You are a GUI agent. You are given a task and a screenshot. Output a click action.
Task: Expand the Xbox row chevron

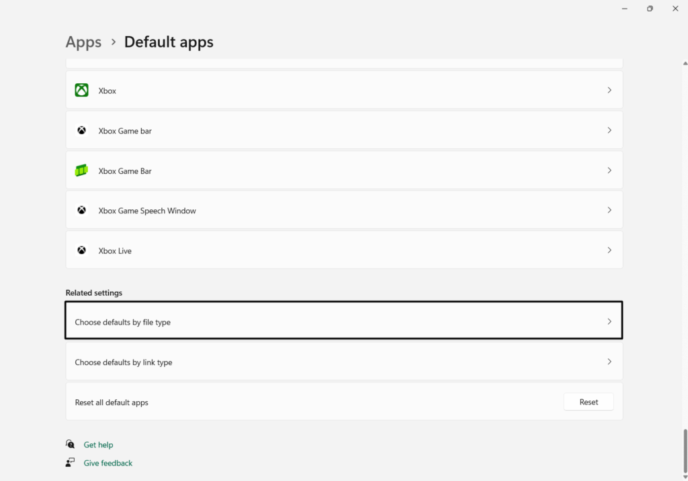[x=609, y=90]
